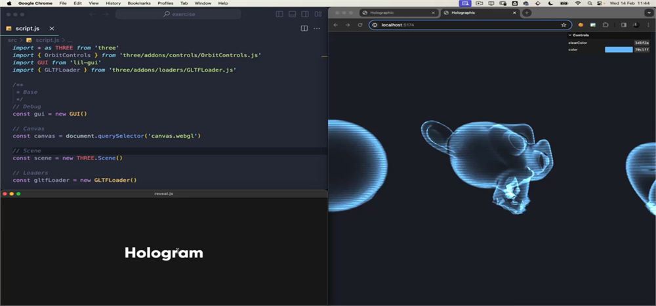Go forward in Chrome browser
The image size is (656, 306).
(x=348, y=25)
